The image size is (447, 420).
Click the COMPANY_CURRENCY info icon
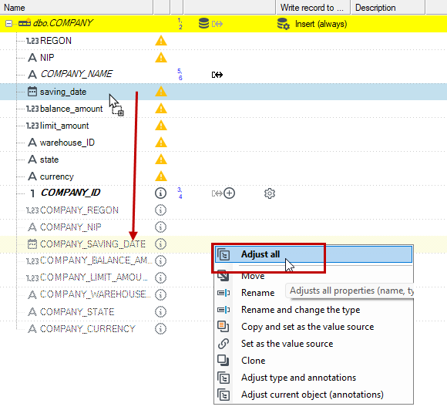pyautogui.click(x=160, y=329)
